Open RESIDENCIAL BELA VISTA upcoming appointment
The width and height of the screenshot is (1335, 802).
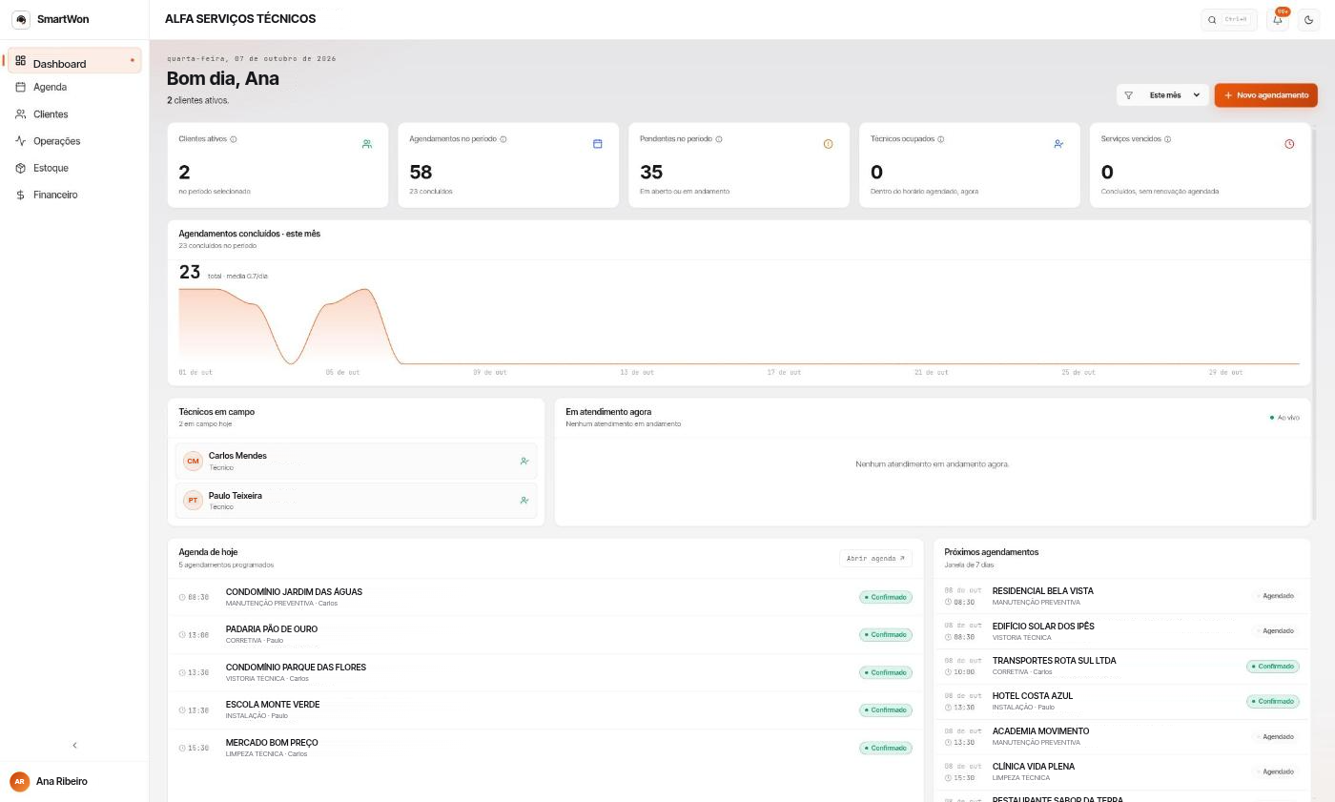[1121, 596]
